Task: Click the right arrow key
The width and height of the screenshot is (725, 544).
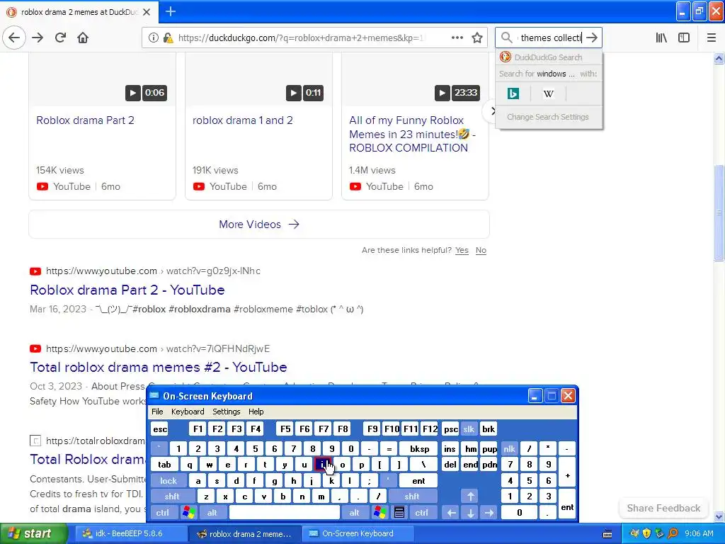Action: (489, 513)
